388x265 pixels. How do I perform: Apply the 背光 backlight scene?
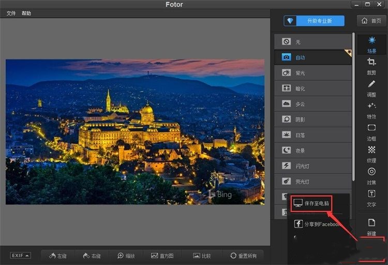313,73
